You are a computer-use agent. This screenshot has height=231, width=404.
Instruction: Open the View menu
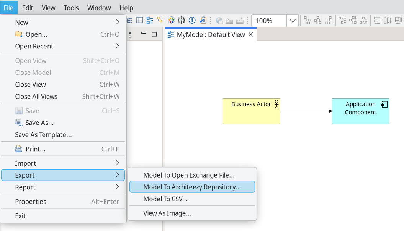coord(48,8)
